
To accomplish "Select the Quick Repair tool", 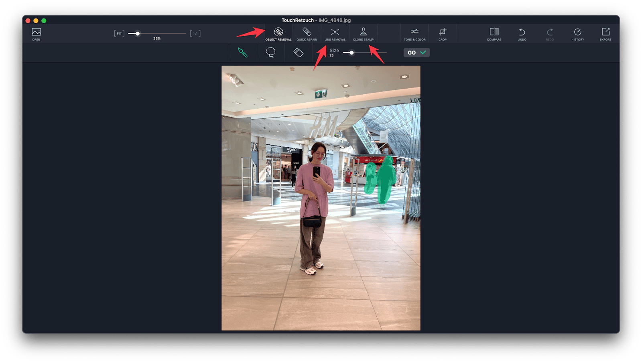I will pyautogui.click(x=307, y=34).
